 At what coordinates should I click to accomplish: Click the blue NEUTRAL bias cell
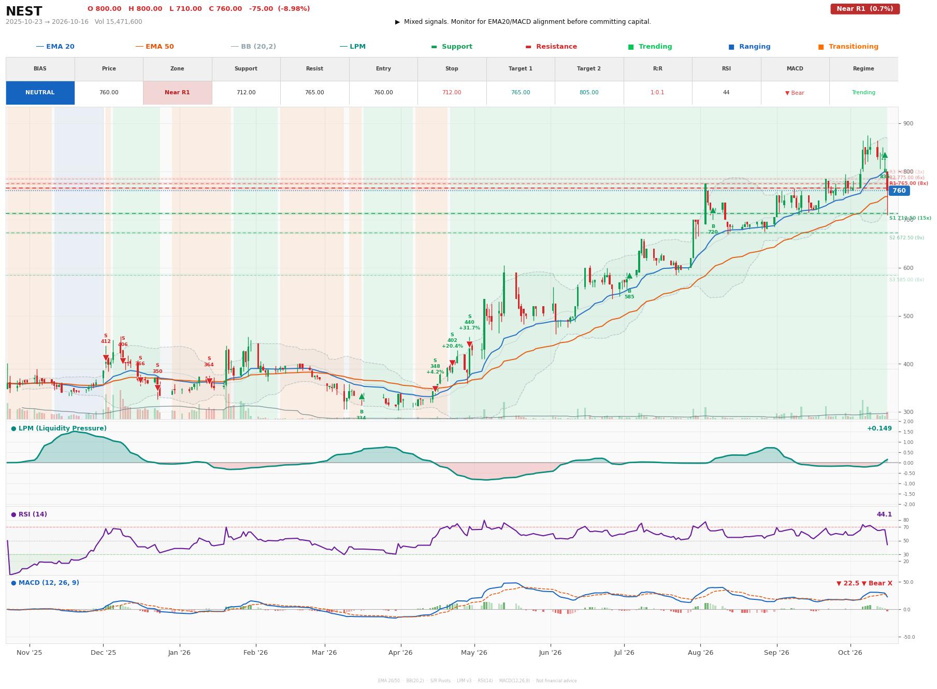click(40, 93)
